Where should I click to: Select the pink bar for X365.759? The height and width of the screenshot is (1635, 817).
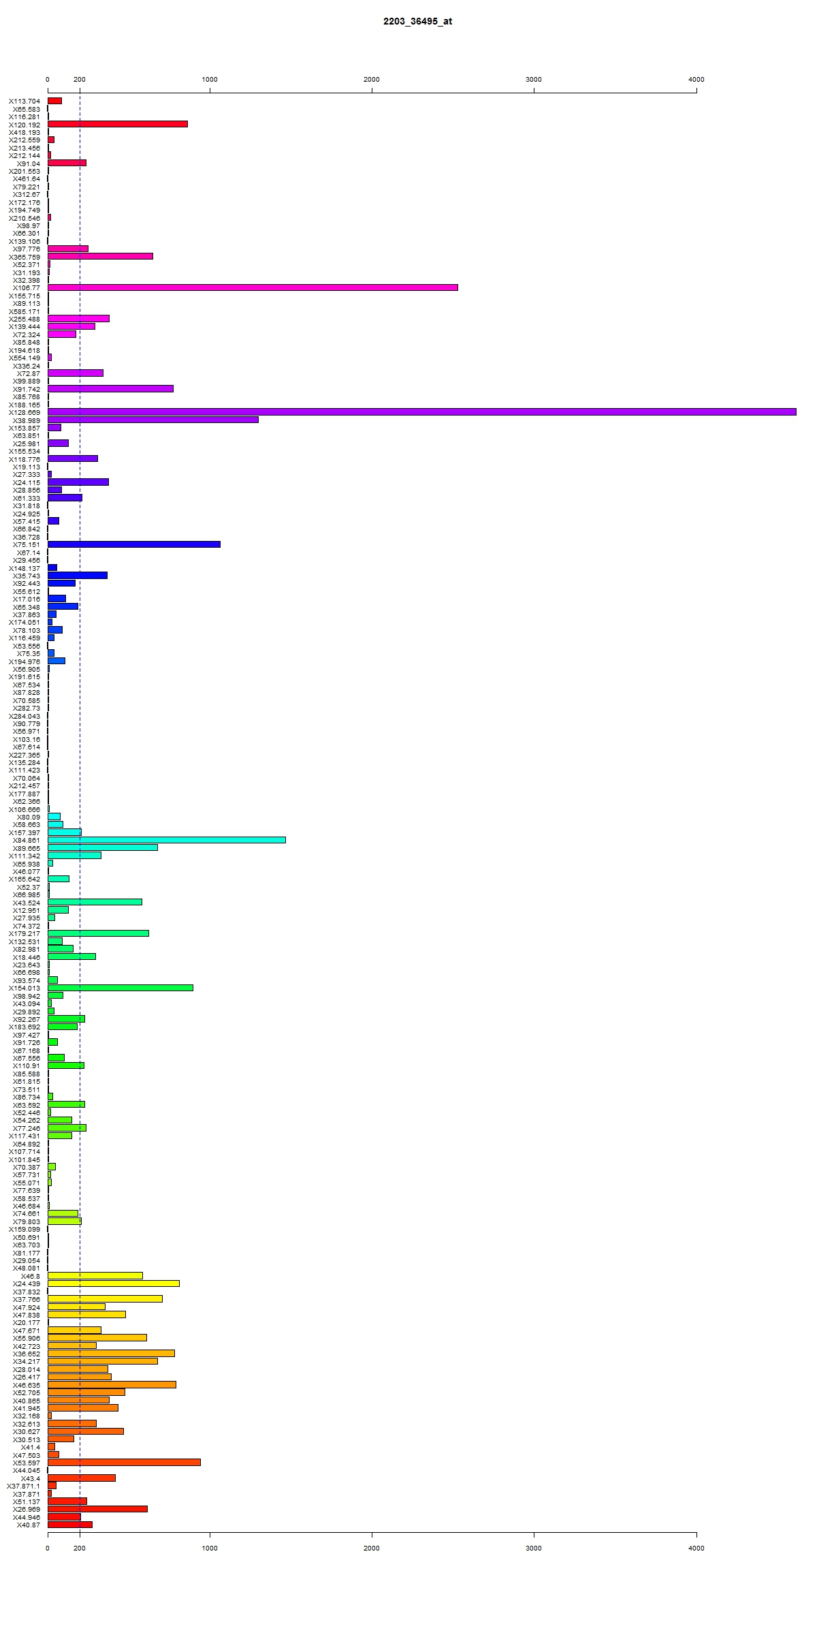[x=100, y=256]
